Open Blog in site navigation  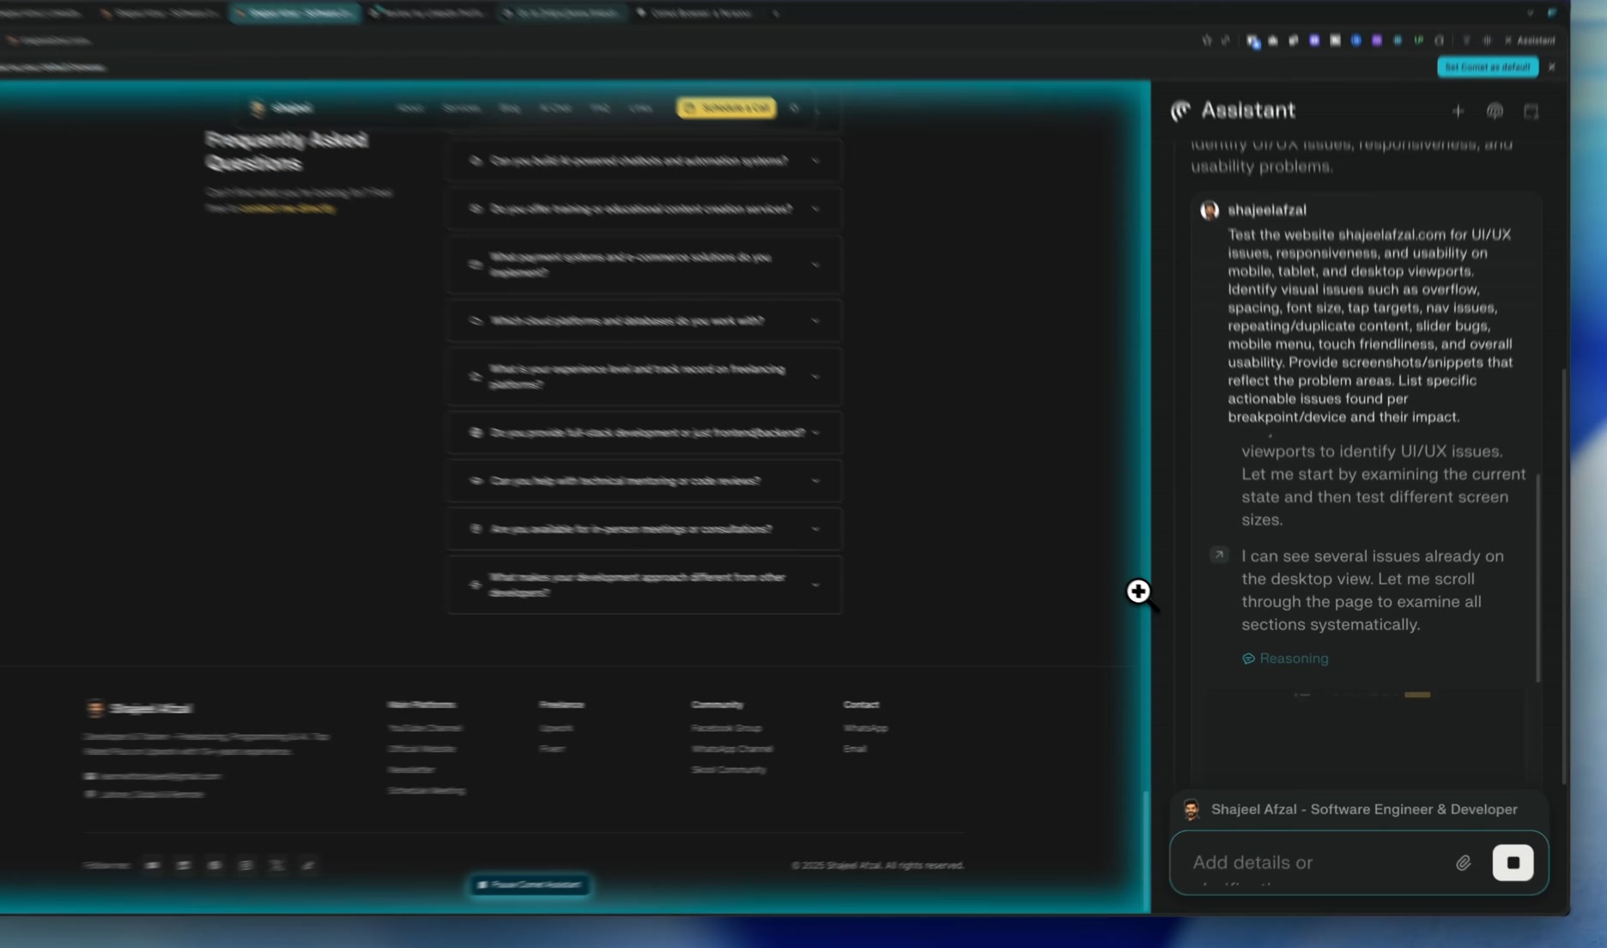click(510, 108)
